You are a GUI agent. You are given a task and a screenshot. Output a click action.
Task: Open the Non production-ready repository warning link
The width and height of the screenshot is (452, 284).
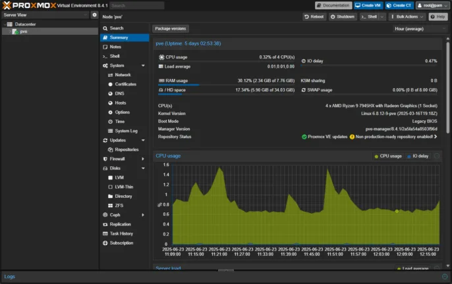[x=393, y=137]
